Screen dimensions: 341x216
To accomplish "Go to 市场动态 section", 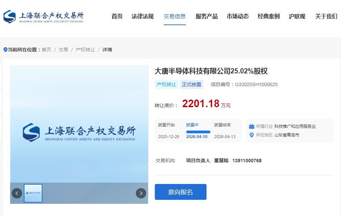I will (x=238, y=16).
